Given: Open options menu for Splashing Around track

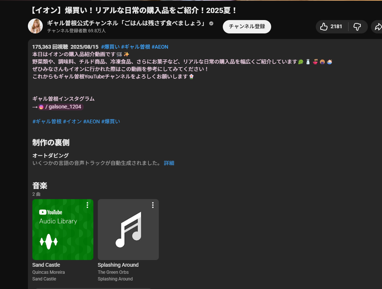Looking at the screenshot, I should (x=153, y=205).
